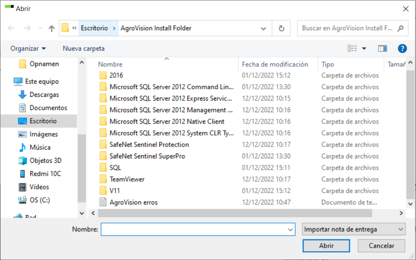Sort by Nombre column header
This screenshot has width=416, height=260.
[x=110, y=64]
